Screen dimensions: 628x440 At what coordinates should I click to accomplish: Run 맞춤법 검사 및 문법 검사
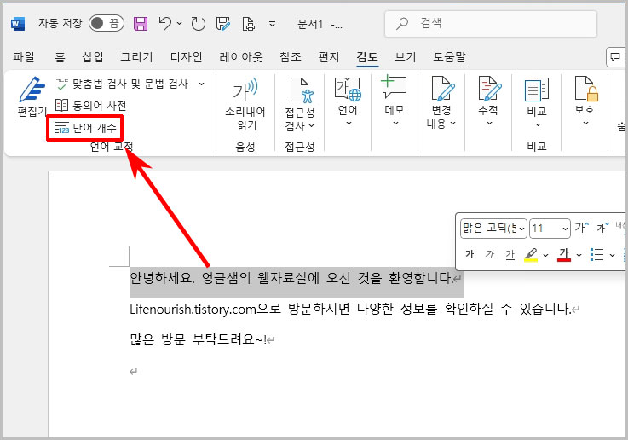click(122, 84)
